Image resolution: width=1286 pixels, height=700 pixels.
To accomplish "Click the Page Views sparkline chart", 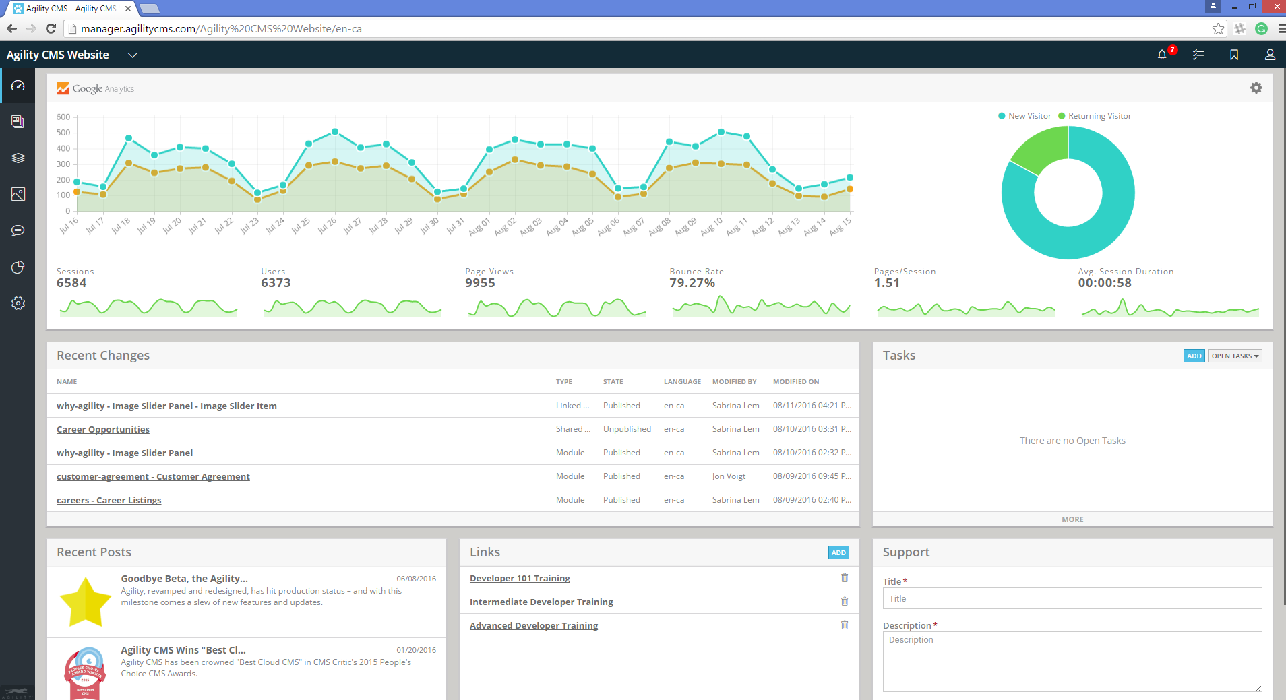I will tap(557, 308).
